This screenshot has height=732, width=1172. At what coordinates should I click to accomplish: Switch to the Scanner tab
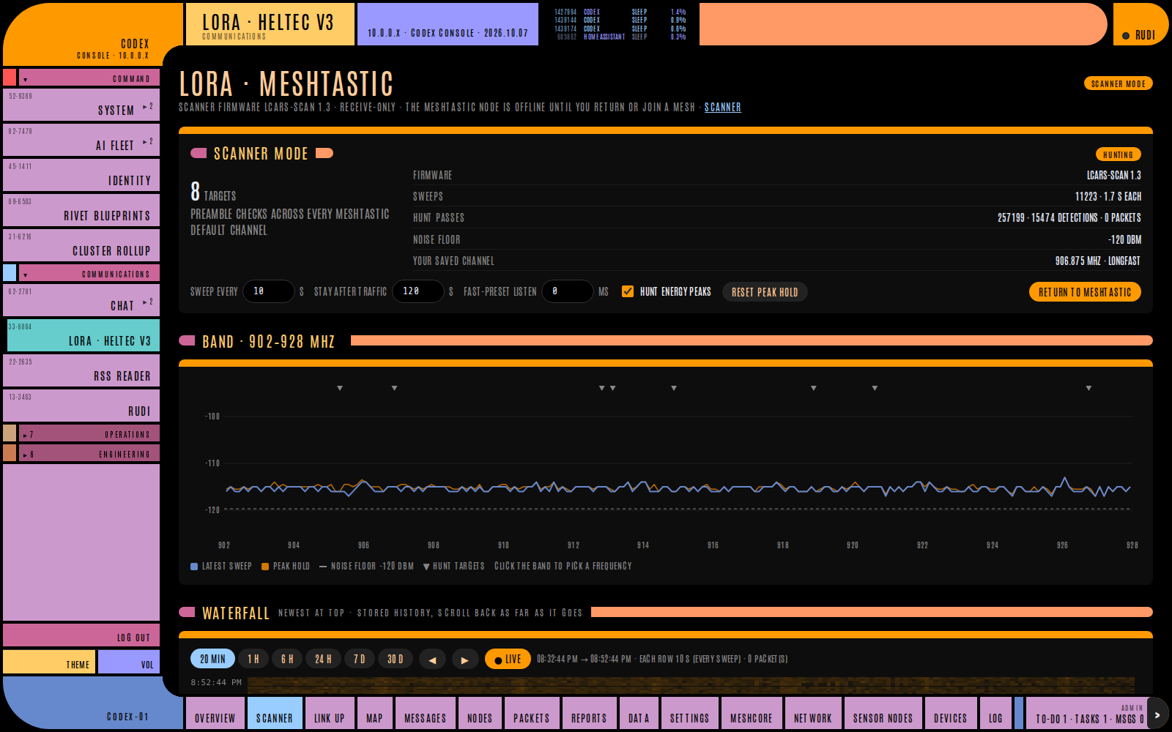point(275,714)
